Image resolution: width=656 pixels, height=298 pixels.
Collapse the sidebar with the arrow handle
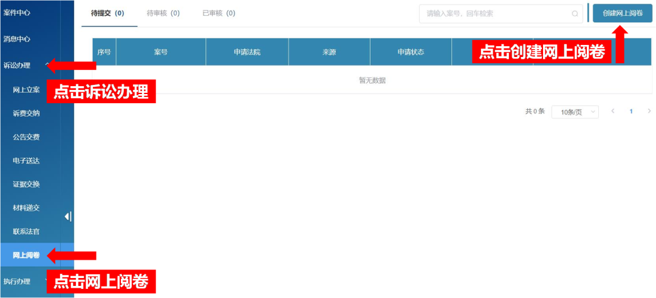pos(68,217)
